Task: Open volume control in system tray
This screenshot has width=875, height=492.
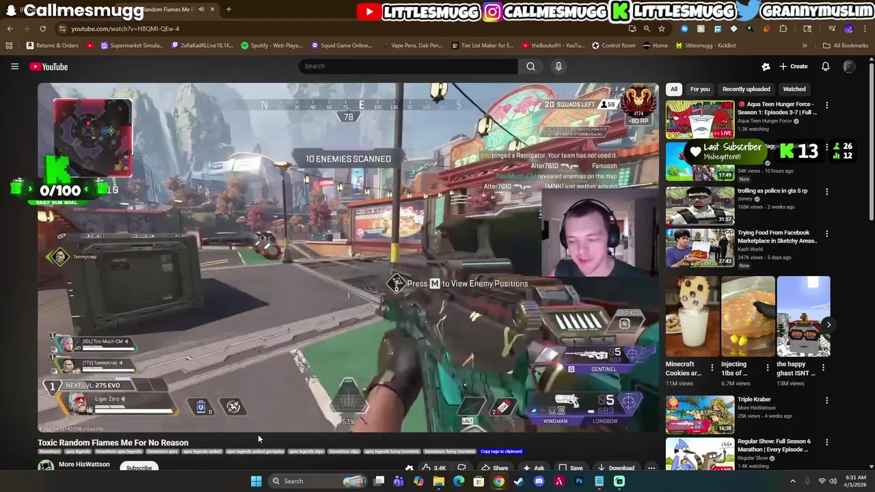Action: click(x=834, y=481)
